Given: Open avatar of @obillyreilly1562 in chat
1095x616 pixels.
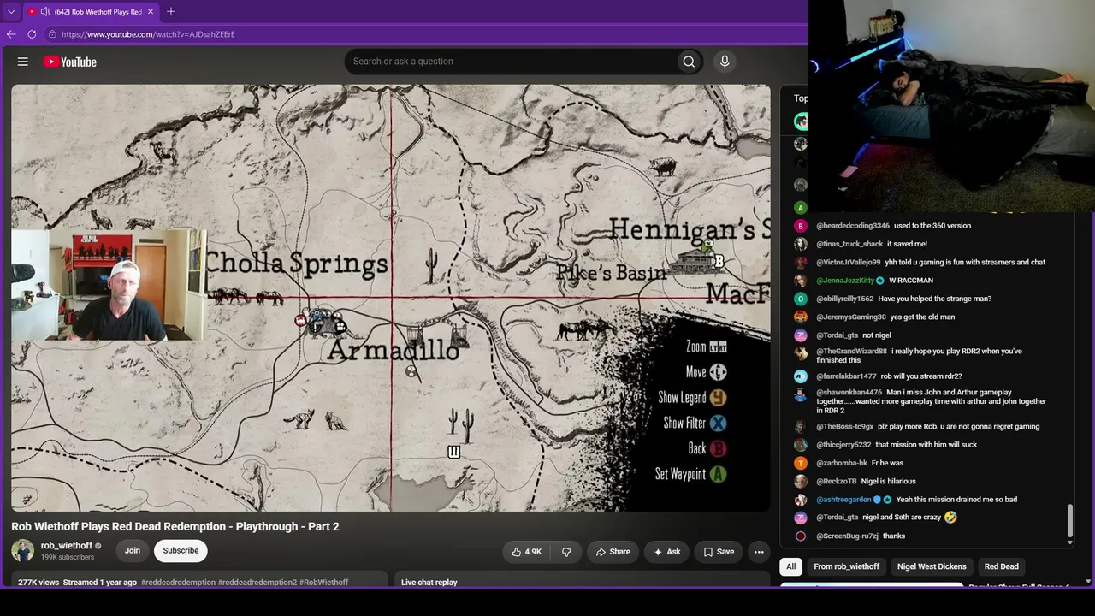Looking at the screenshot, I should pyautogui.click(x=801, y=299).
